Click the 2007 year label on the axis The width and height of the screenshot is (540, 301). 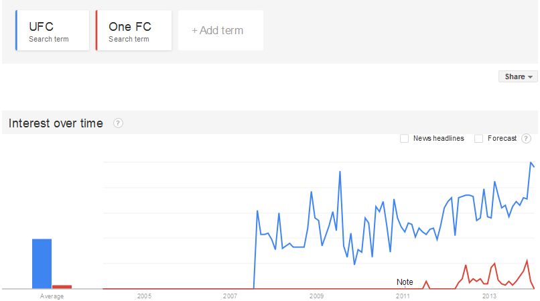[x=230, y=296]
